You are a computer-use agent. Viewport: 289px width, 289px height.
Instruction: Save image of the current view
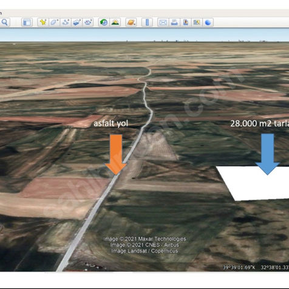185,22
